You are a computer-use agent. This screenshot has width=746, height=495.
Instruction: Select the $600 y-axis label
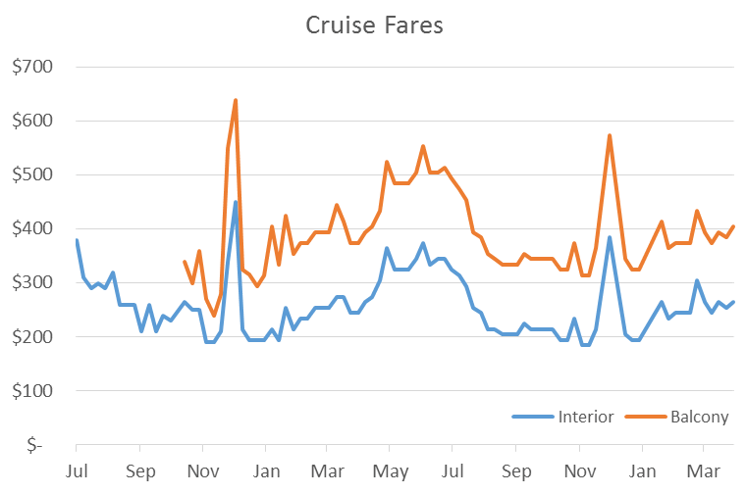tap(32, 122)
